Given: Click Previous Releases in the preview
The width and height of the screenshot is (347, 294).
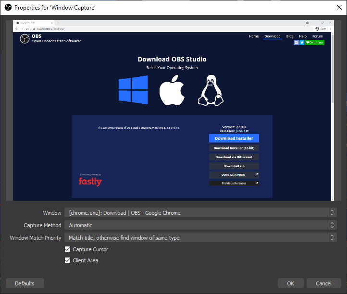Looking at the screenshot, I should (234, 183).
